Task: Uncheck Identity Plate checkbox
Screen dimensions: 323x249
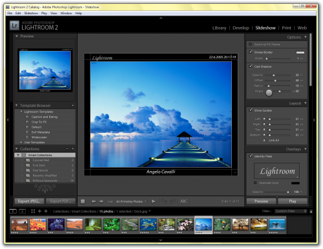Action: (251, 156)
